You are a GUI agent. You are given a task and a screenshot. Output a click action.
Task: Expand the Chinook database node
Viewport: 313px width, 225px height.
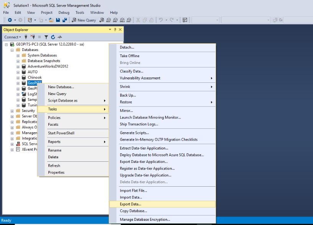18,78
